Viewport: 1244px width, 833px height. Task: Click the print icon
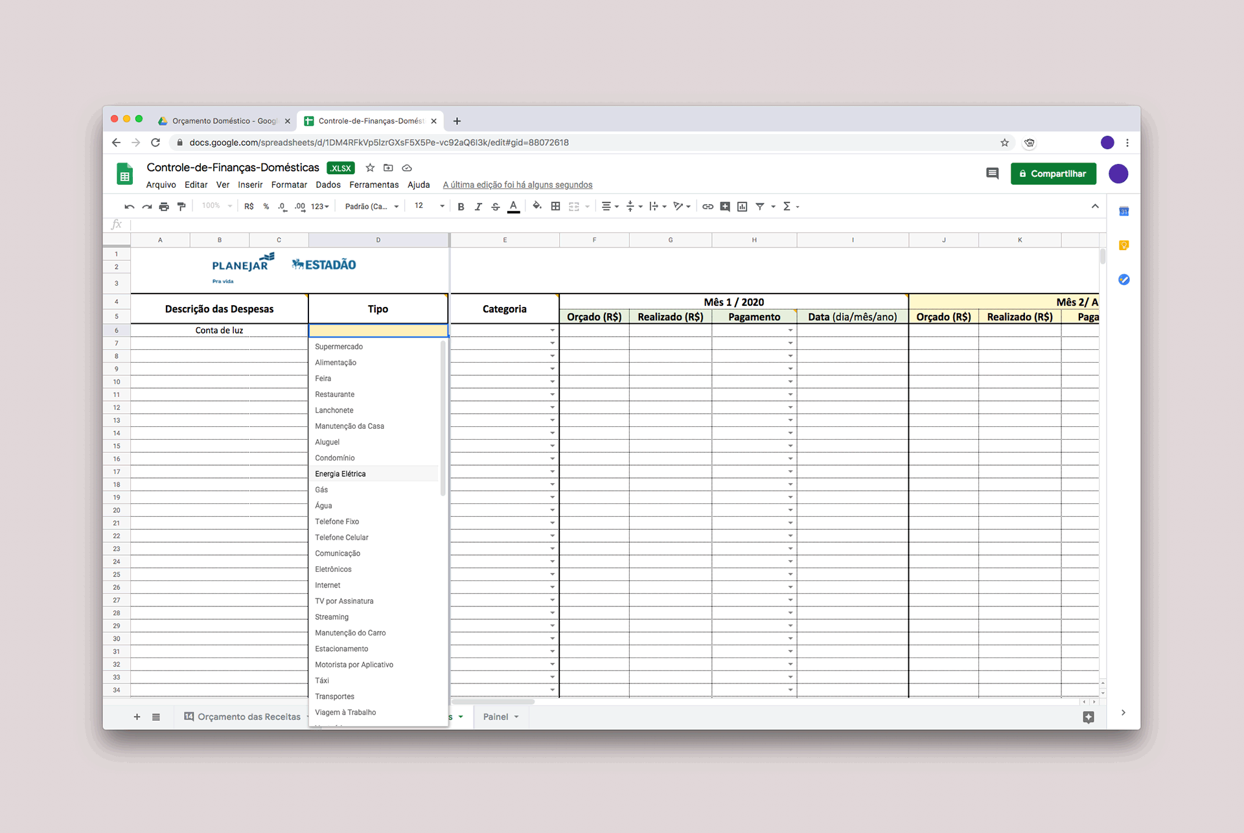coord(164,207)
